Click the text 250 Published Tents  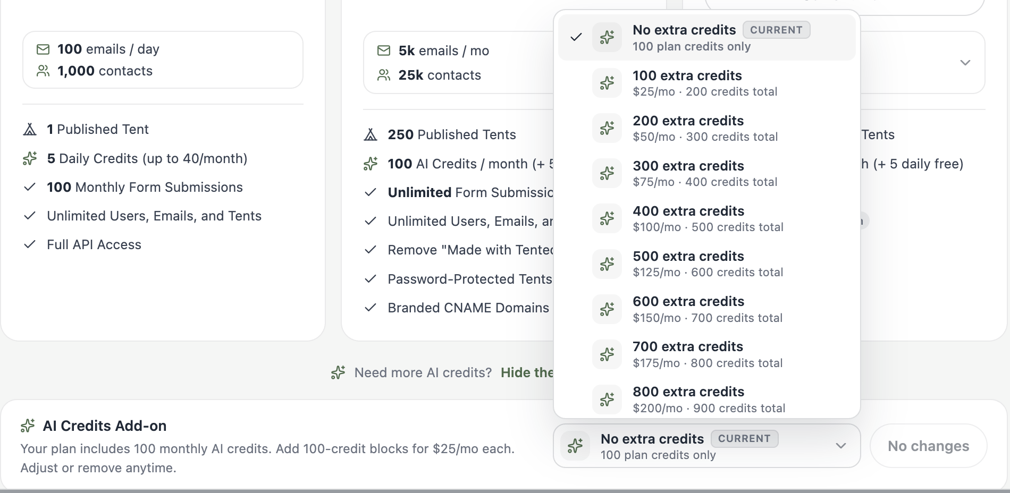[452, 134]
